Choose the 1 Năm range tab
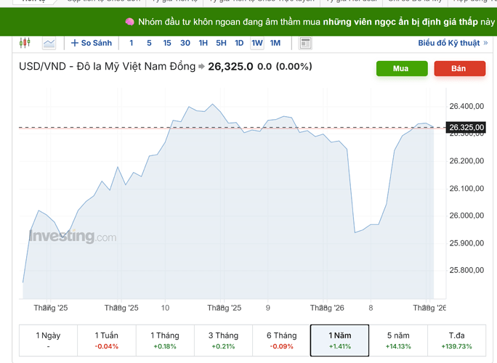 pyautogui.click(x=340, y=340)
